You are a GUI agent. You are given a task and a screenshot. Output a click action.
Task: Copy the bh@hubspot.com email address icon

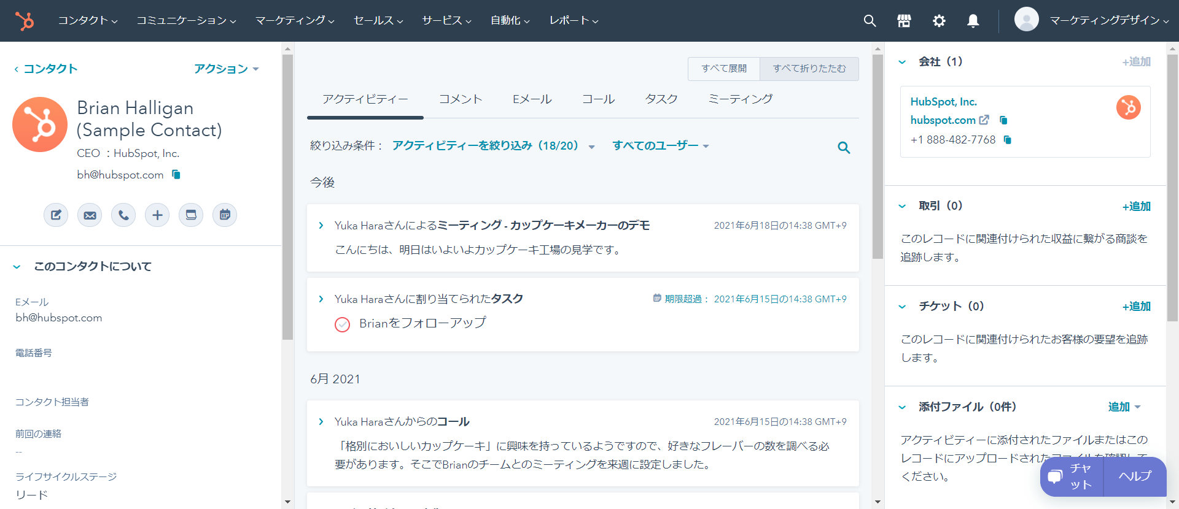tap(176, 175)
